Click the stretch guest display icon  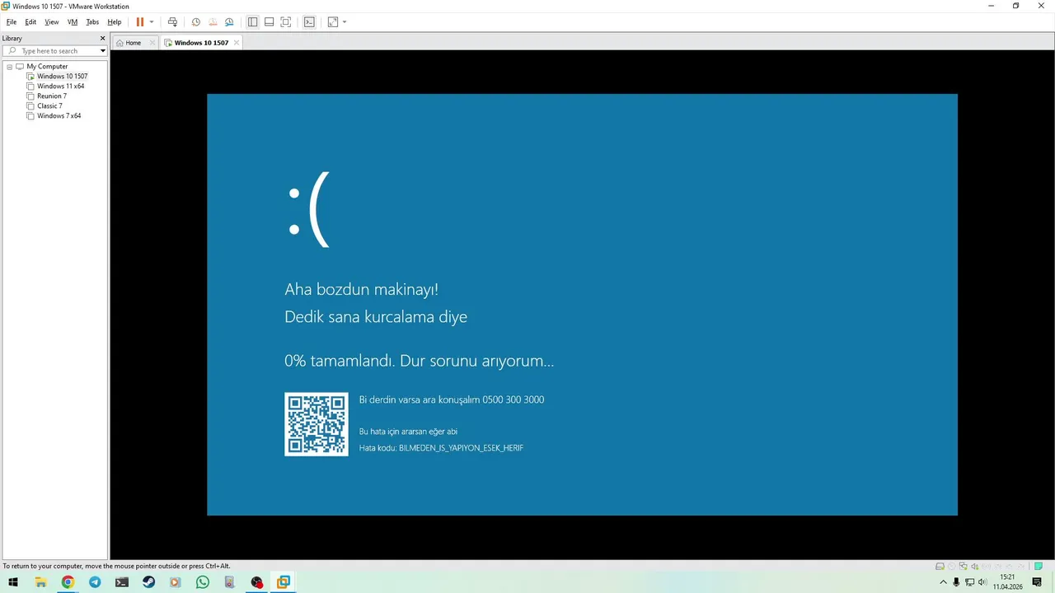point(333,22)
